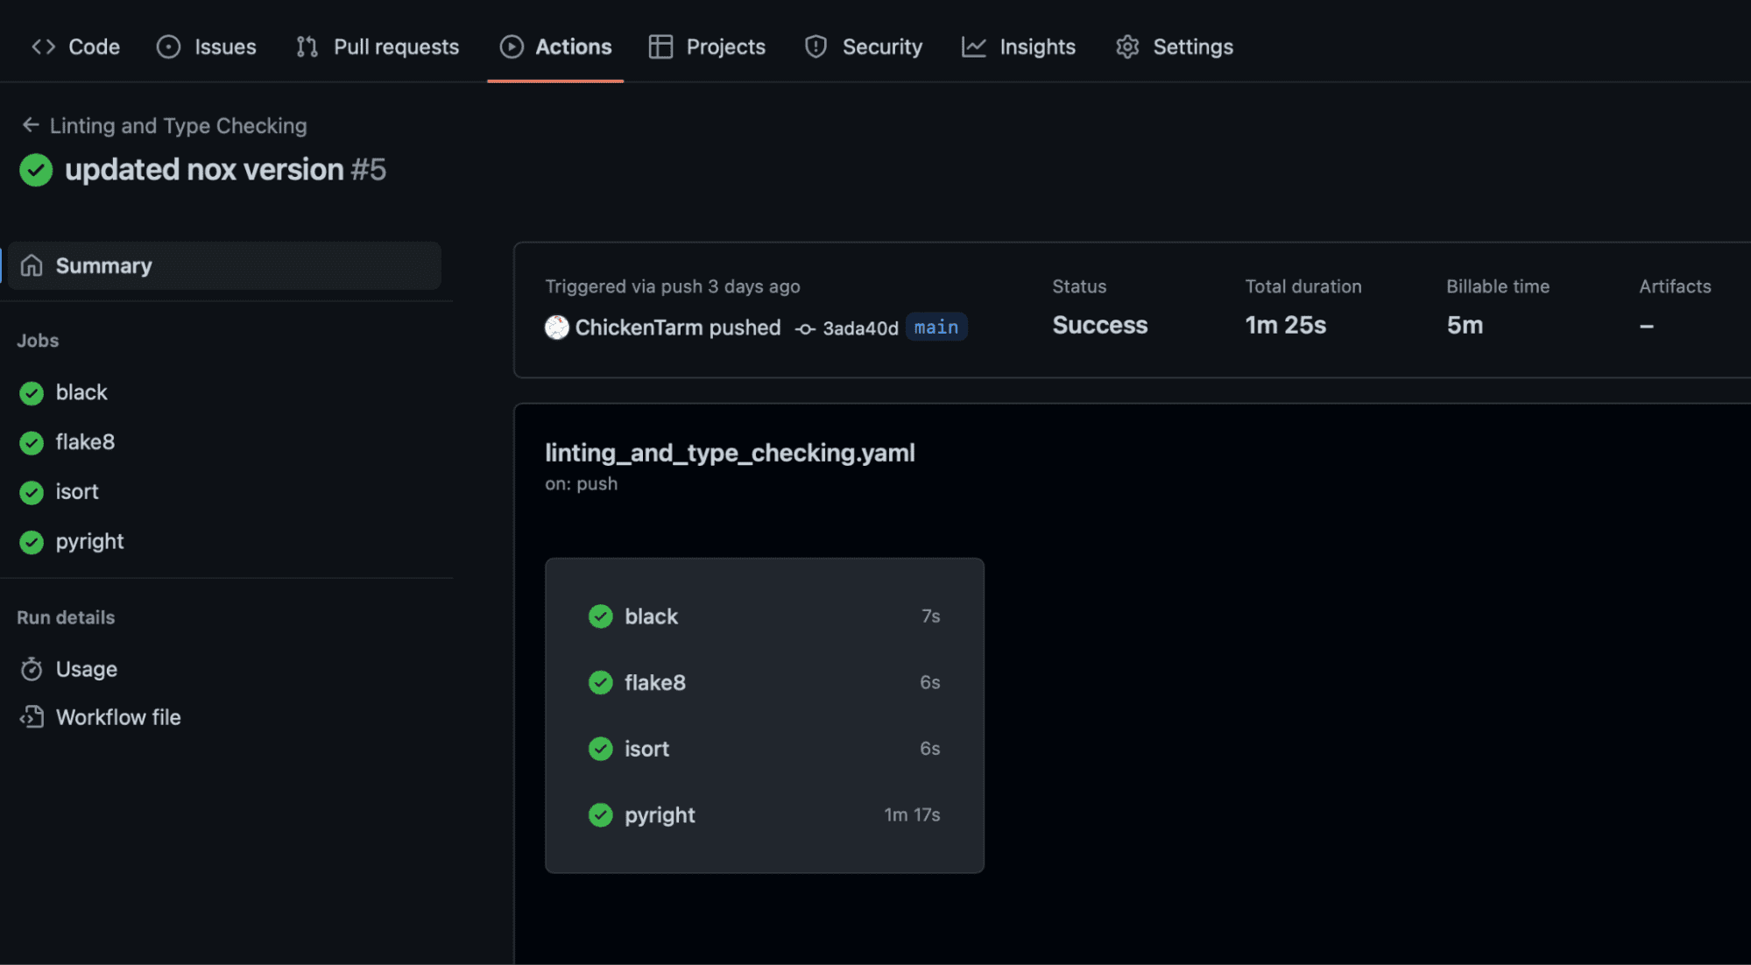Open the isort job card in the graph
Viewport: 1751px width, 965px height.
(764, 749)
